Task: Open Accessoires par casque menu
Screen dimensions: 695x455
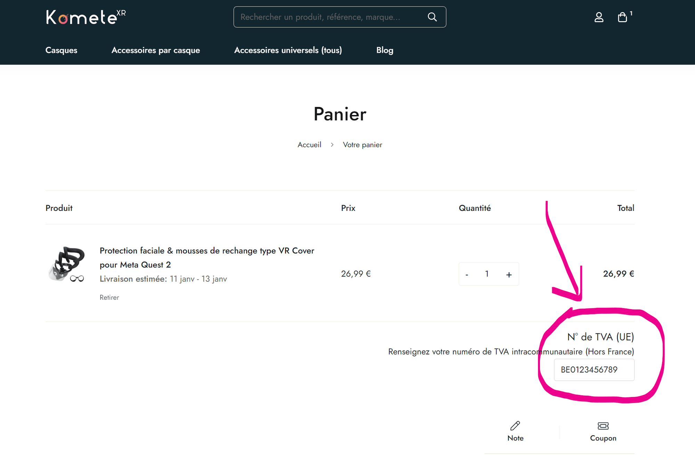Action: [155, 50]
